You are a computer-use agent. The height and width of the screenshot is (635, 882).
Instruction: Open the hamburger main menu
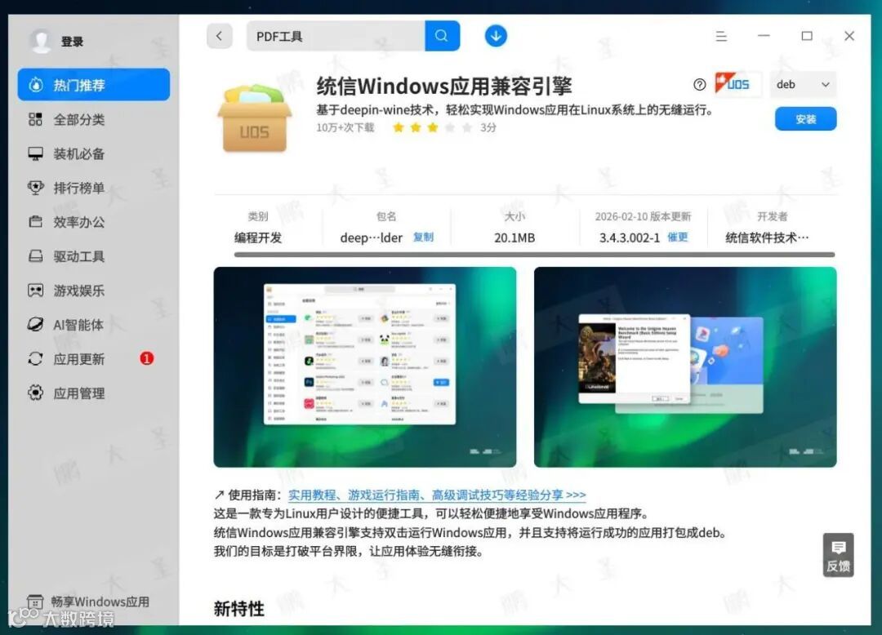pos(721,37)
